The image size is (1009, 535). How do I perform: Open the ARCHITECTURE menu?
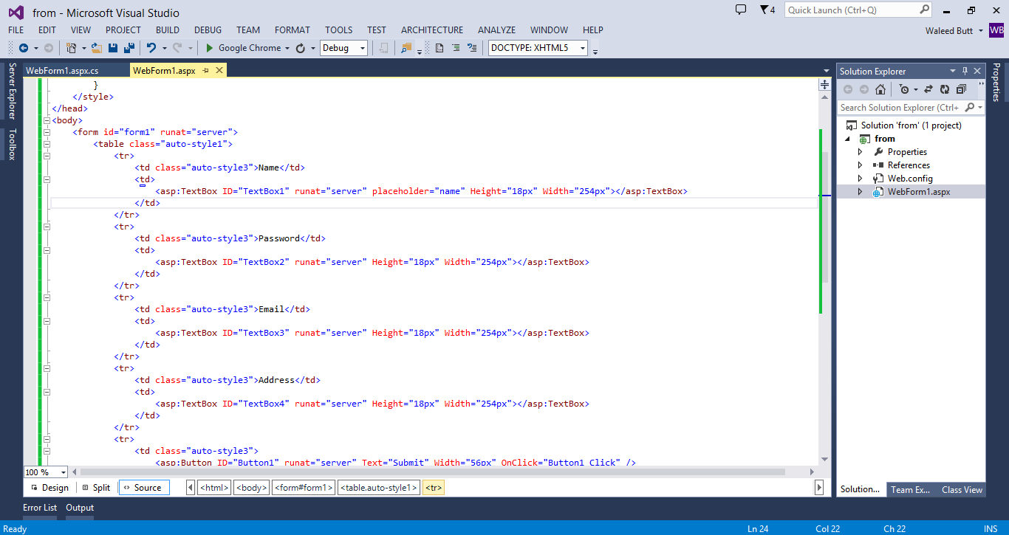(431, 30)
